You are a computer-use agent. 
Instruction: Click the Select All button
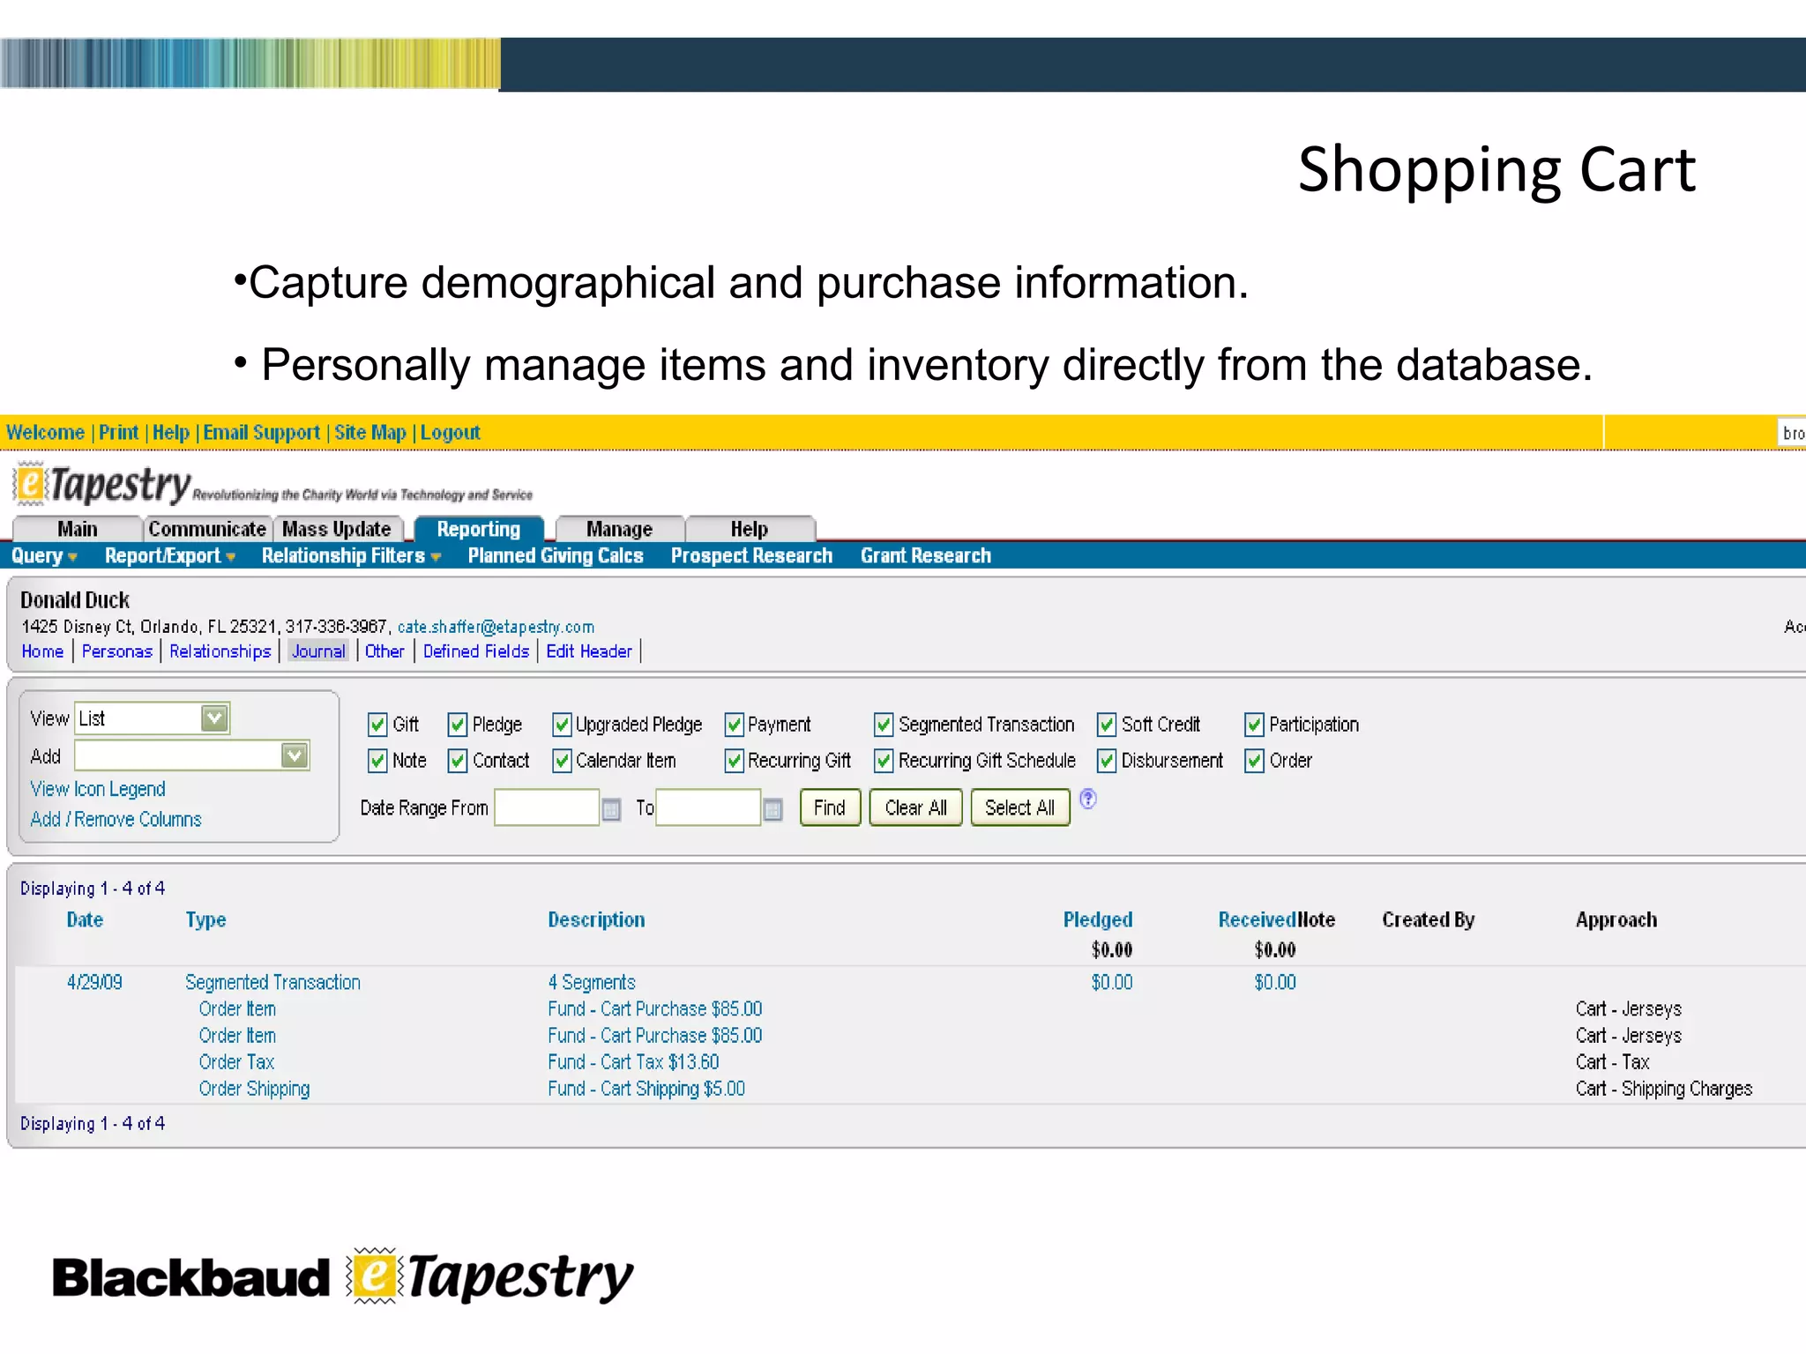coord(1020,807)
